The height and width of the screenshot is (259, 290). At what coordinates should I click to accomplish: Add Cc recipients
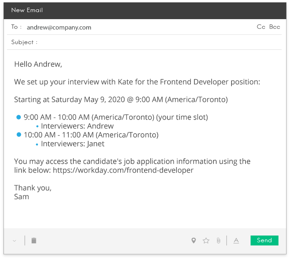coord(261,27)
